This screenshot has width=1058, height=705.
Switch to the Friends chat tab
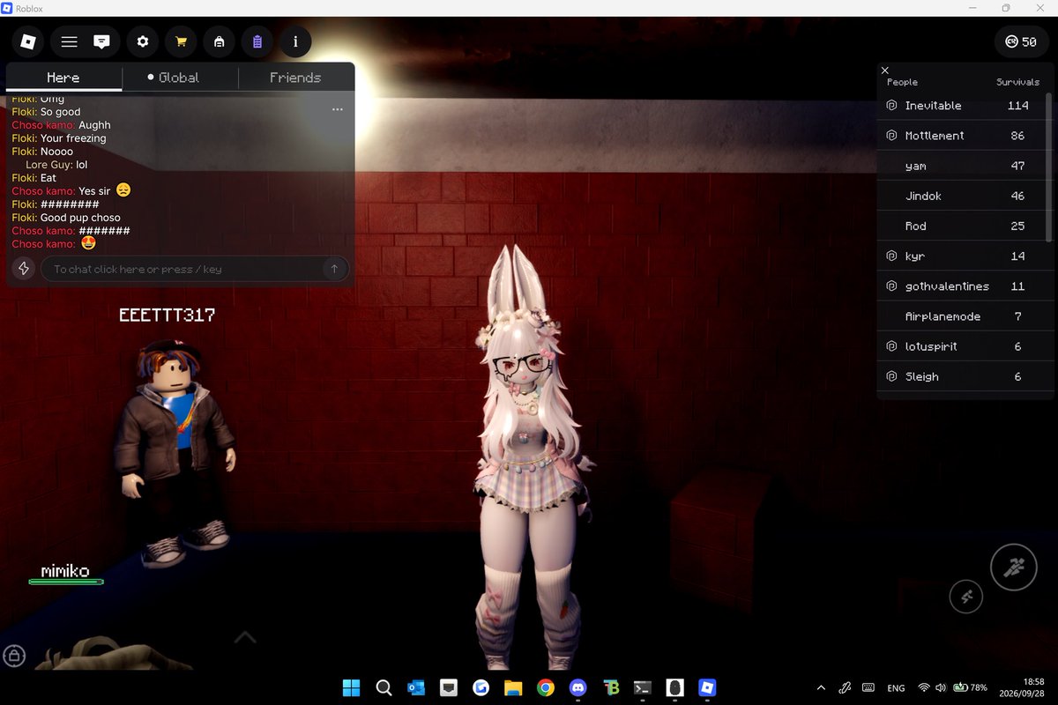pyautogui.click(x=295, y=78)
